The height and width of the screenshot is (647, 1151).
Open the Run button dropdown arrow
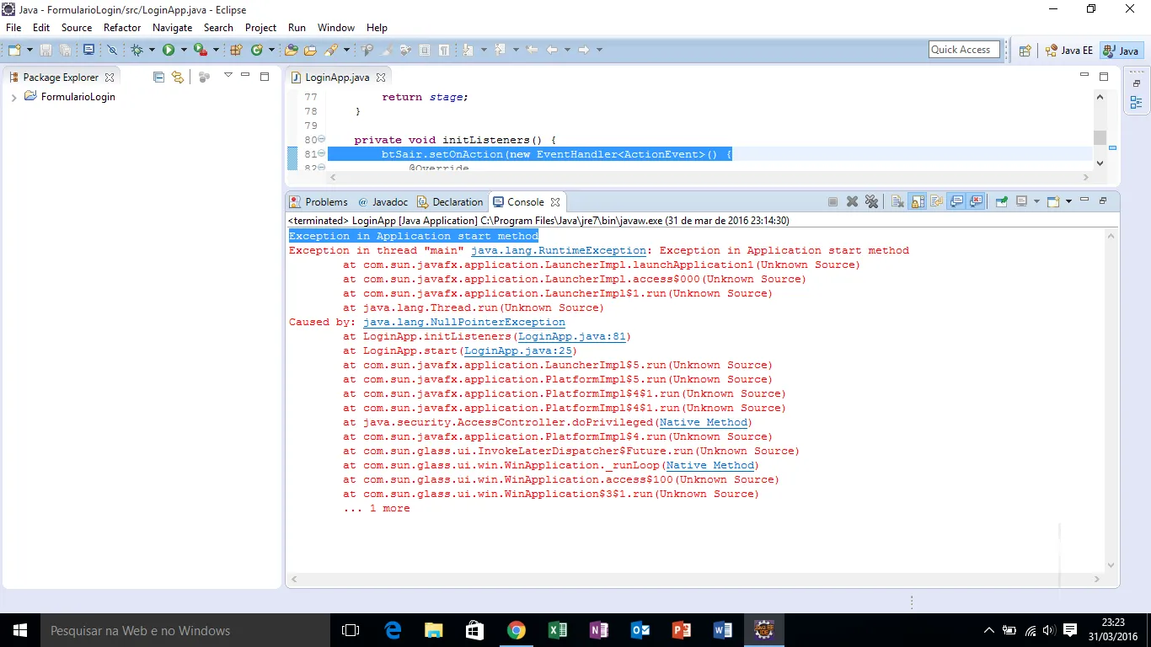click(x=184, y=51)
